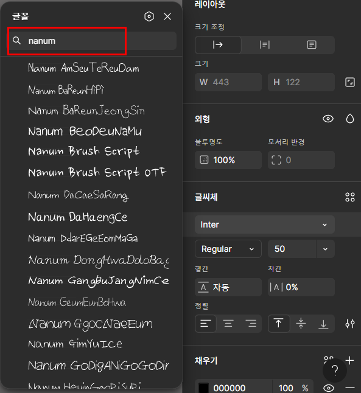Image resolution: width=361 pixels, height=393 pixels.
Task: Open 글씨체 text styles four-dots icon
Action: pos(349,197)
